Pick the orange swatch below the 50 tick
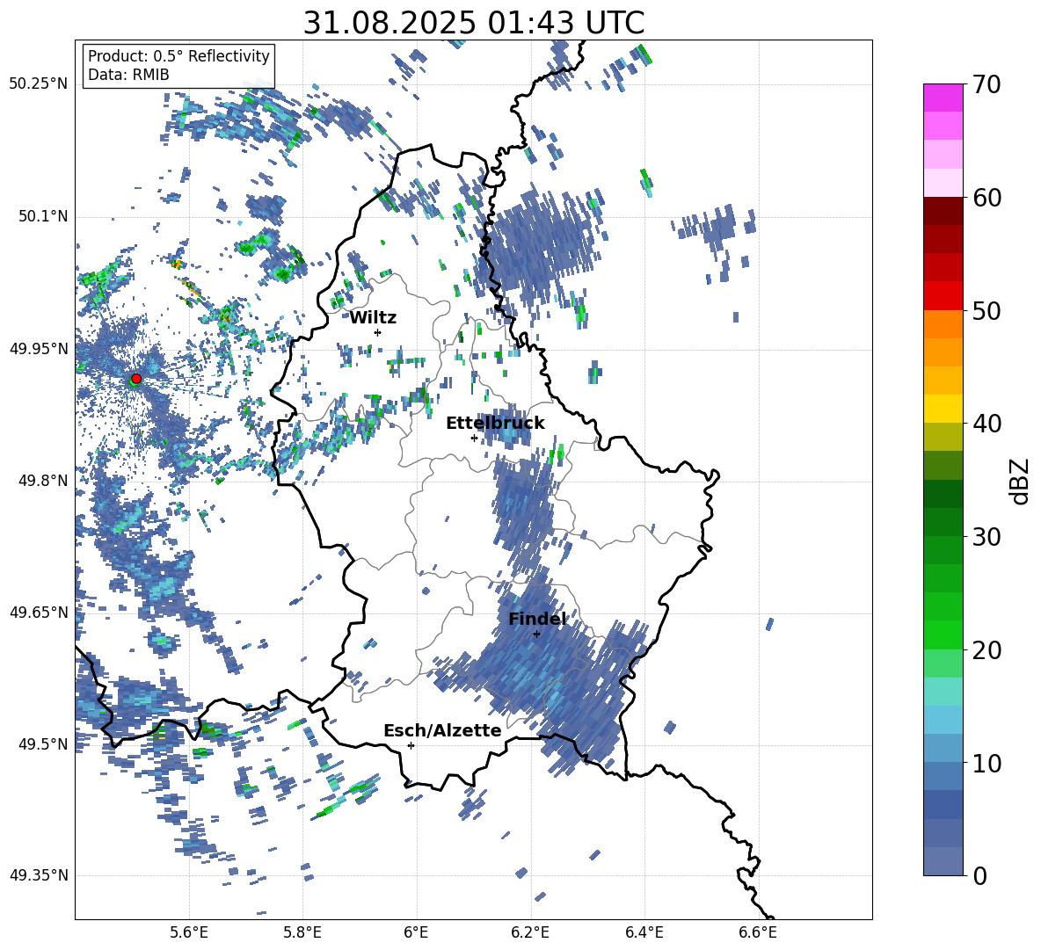This screenshot has width=1041, height=950. click(x=943, y=324)
